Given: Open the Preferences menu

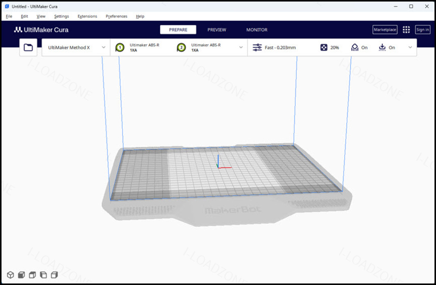Looking at the screenshot, I should tap(117, 16).
